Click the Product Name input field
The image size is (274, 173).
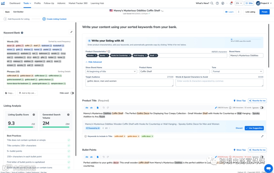[x=174, y=71]
